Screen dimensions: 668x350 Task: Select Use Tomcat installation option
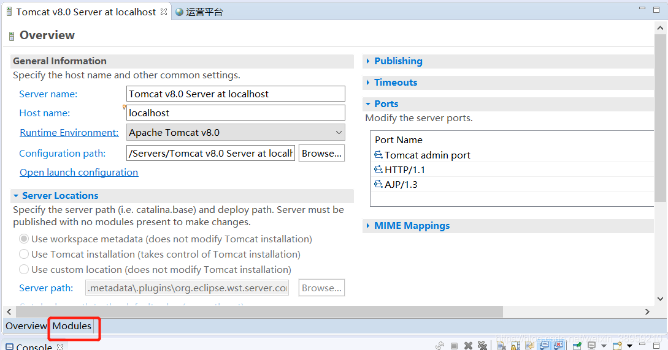[x=24, y=254]
